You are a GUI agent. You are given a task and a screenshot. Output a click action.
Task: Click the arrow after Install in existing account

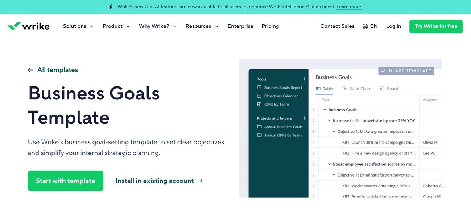pyautogui.click(x=200, y=181)
